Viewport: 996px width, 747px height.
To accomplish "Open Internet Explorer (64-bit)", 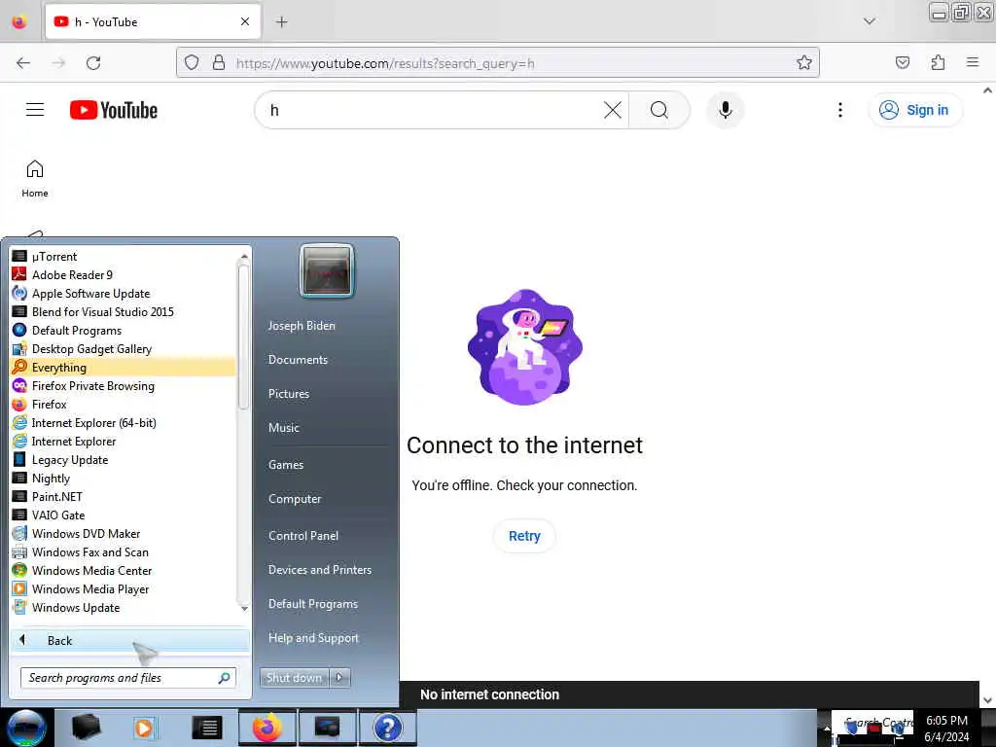I will [x=124, y=422].
